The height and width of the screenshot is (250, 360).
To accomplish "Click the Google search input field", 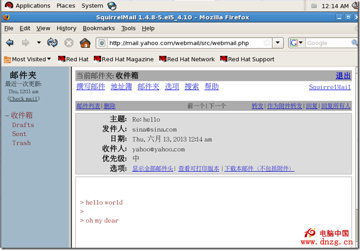I will click(x=328, y=43).
